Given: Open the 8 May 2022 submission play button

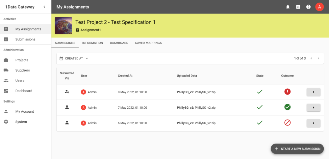Looking at the screenshot, I should 314,92.
